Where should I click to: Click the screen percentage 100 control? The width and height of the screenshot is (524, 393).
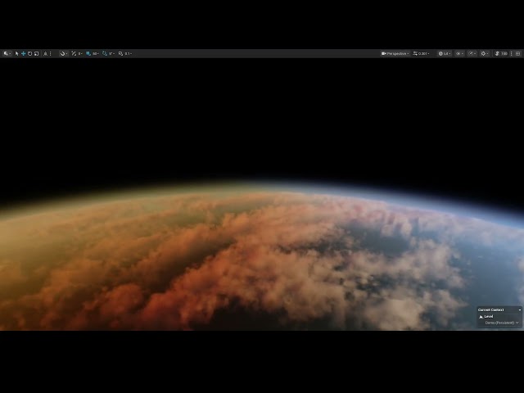(x=501, y=53)
